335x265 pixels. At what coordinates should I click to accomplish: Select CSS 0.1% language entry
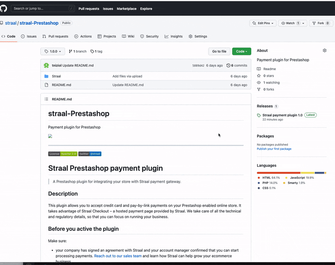tap(267, 188)
